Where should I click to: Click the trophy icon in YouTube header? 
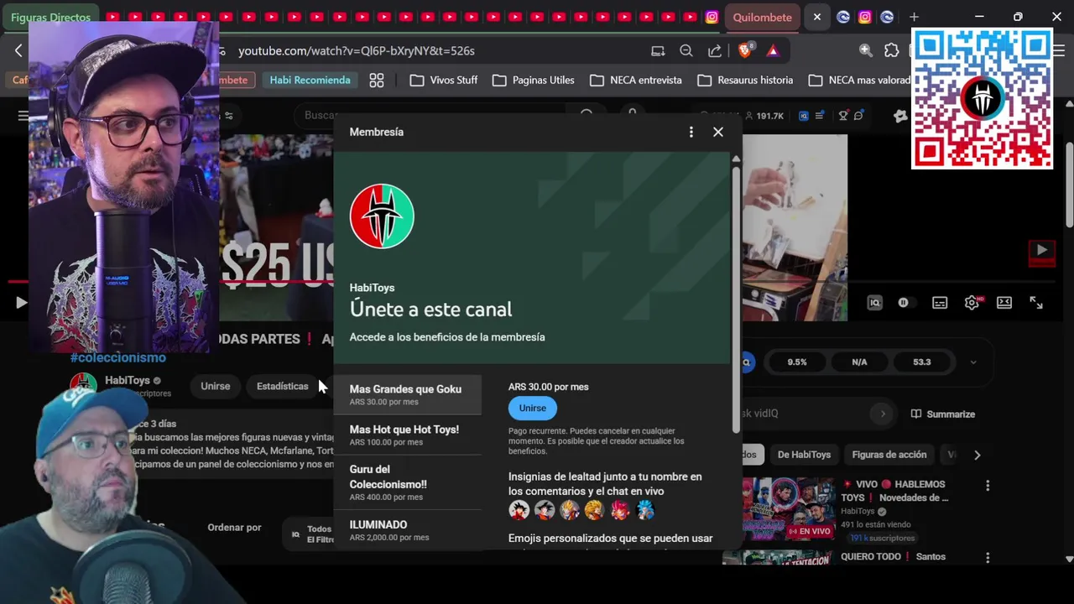(843, 116)
